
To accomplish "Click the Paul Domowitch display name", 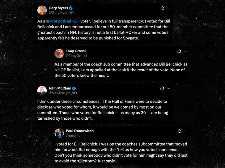I will point(80,131).
